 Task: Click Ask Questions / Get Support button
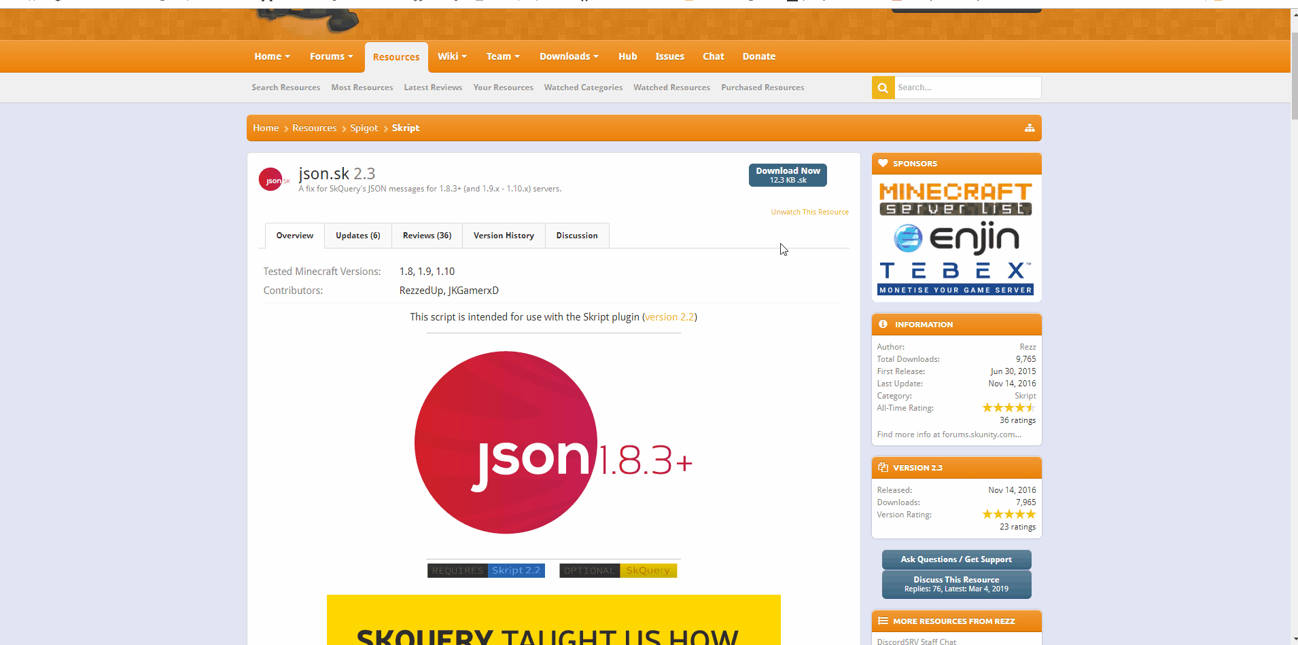click(956, 559)
